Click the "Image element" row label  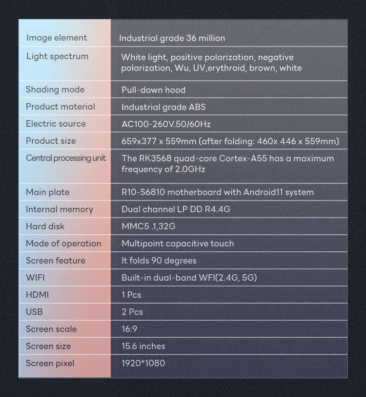pyautogui.click(x=57, y=38)
